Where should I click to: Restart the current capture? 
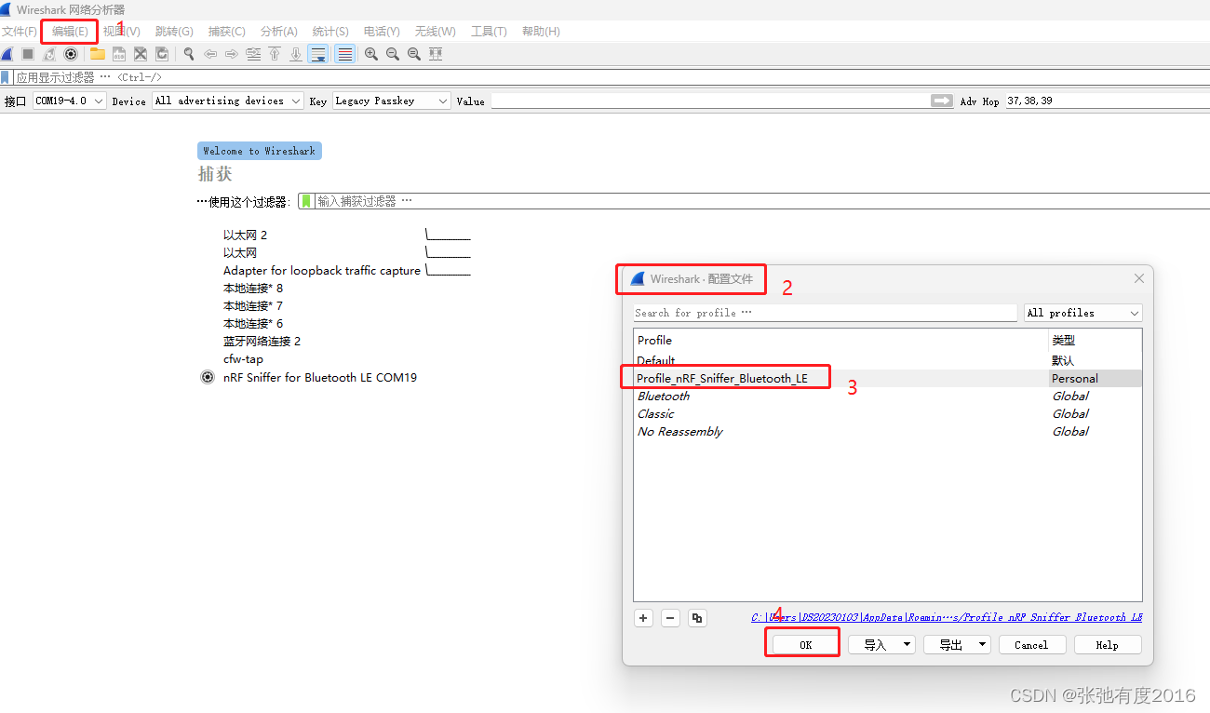(x=49, y=54)
